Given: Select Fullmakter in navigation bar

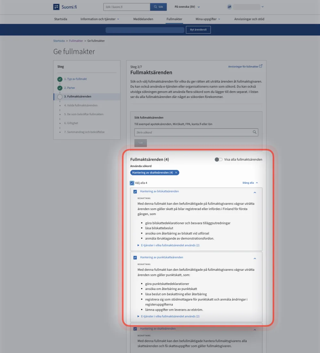Looking at the screenshot, I should 174,19.
